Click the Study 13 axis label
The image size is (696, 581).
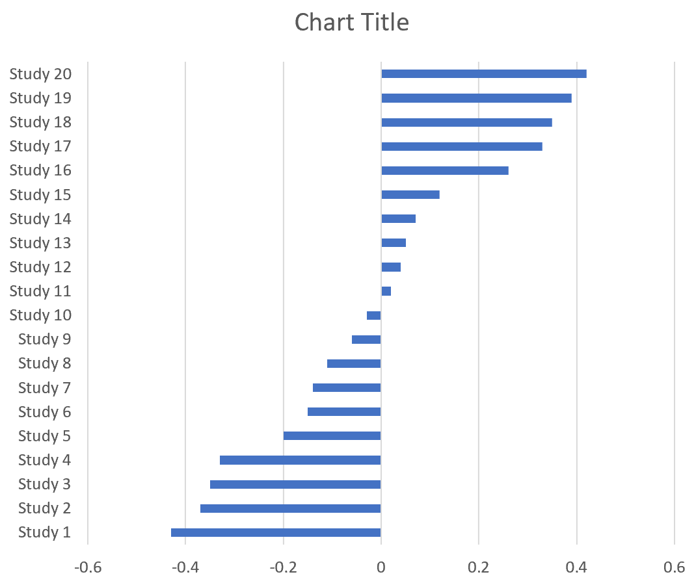[x=40, y=243]
